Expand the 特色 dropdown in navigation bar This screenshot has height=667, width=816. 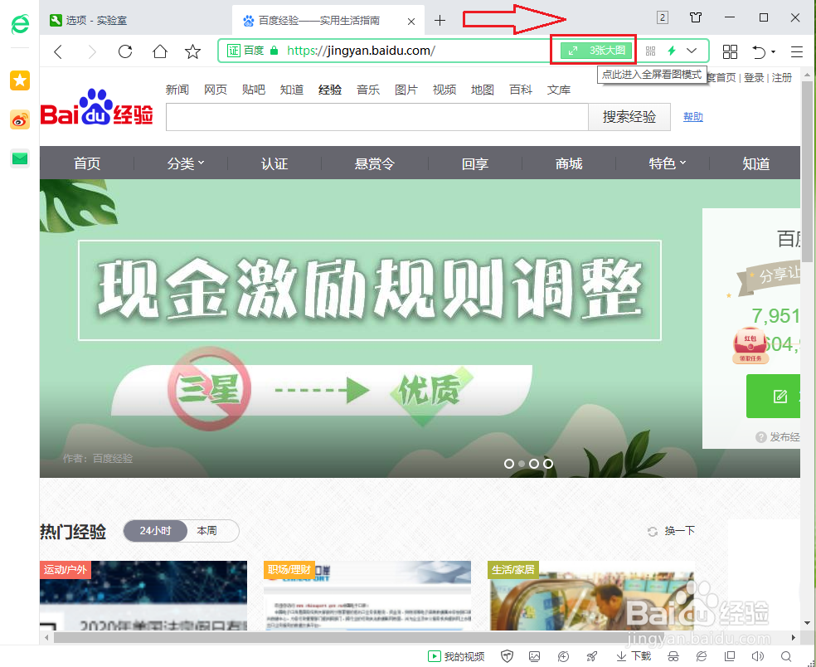[x=667, y=163]
